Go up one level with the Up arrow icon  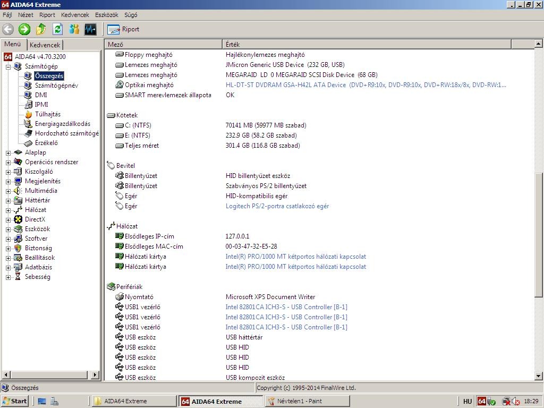tap(41, 29)
